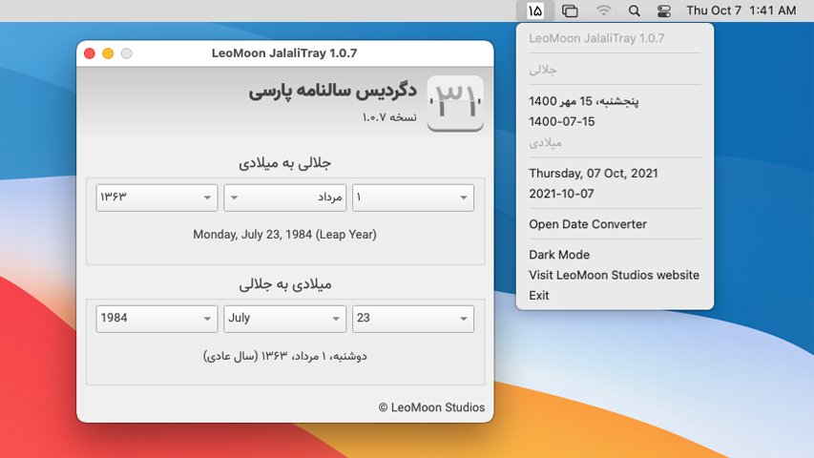Click the title دگردیس سالنامه پارسی
Viewport: 814px width, 458px height.
[333, 91]
